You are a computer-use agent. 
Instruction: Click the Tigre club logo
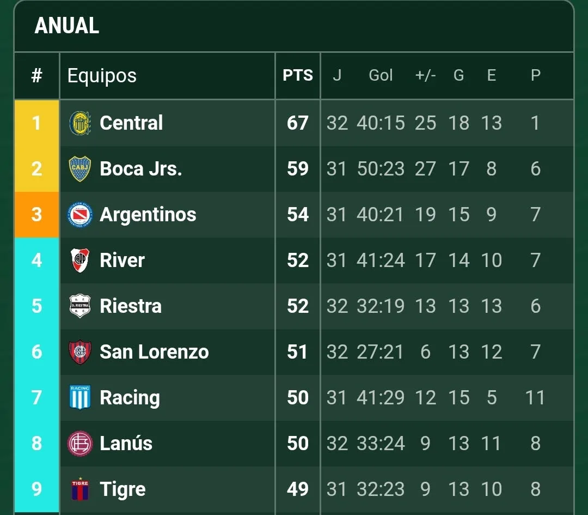point(79,489)
